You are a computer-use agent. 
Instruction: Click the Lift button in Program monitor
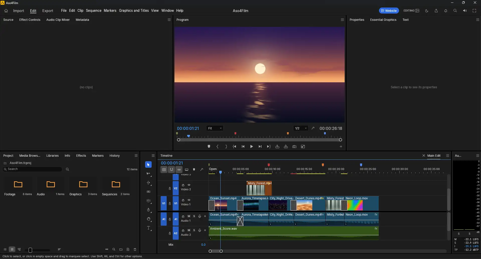pos(277,147)
